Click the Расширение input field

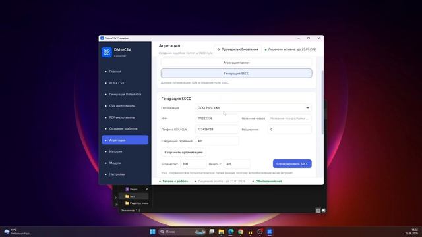289,130
